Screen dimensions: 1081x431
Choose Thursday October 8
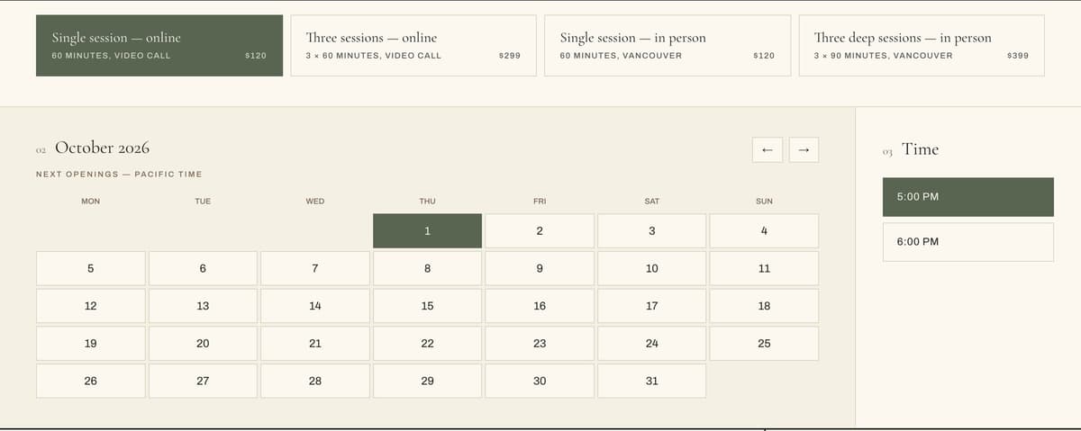[x=427, y=268]
